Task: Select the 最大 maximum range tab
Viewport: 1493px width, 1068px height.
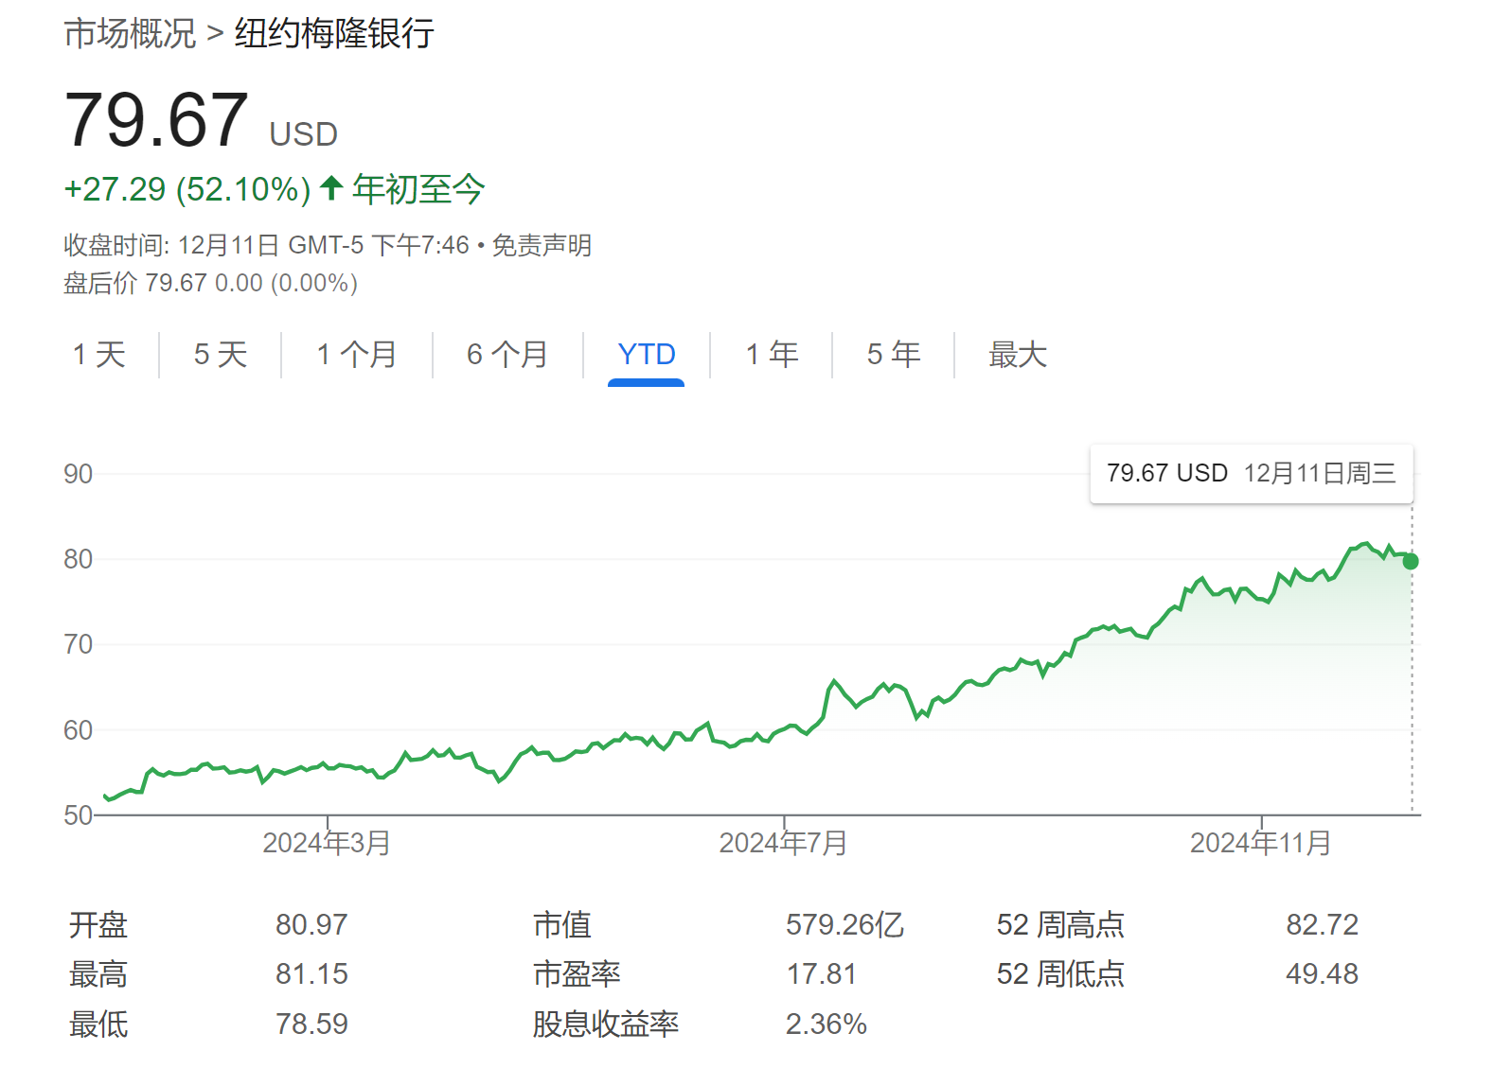Action: point(1018,355)
